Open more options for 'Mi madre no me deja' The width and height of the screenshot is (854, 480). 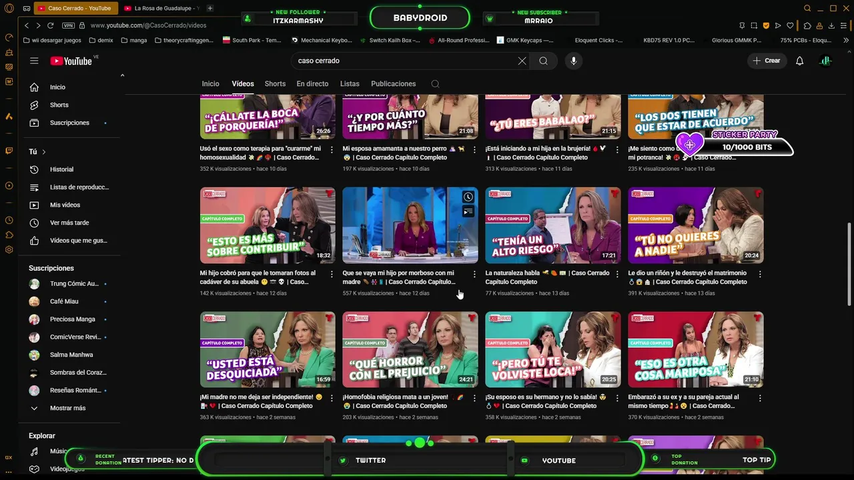332,398
